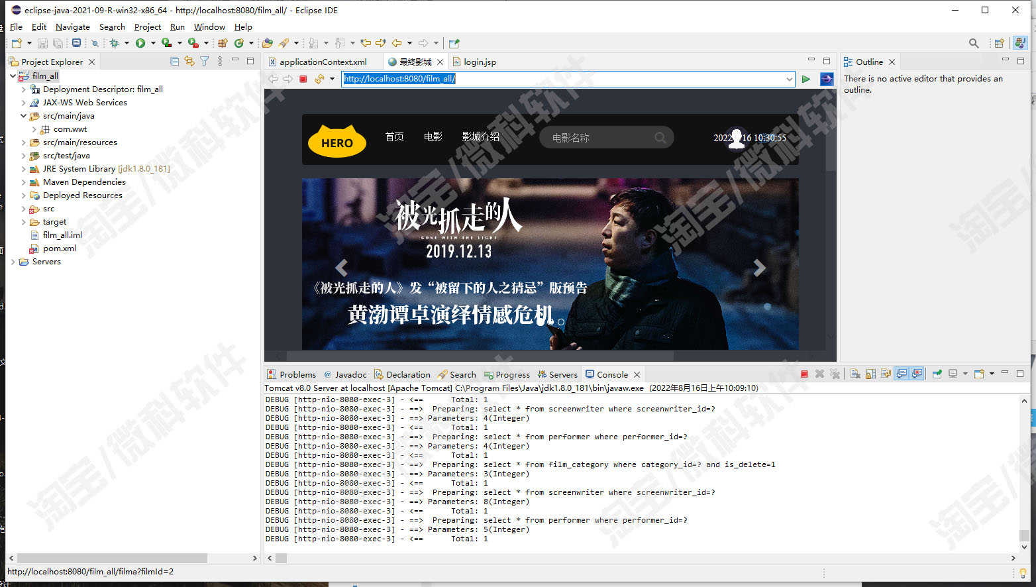Screen dimensions: 1036x587
Task: Expand the com.wwt package
Action: (34, 129)
